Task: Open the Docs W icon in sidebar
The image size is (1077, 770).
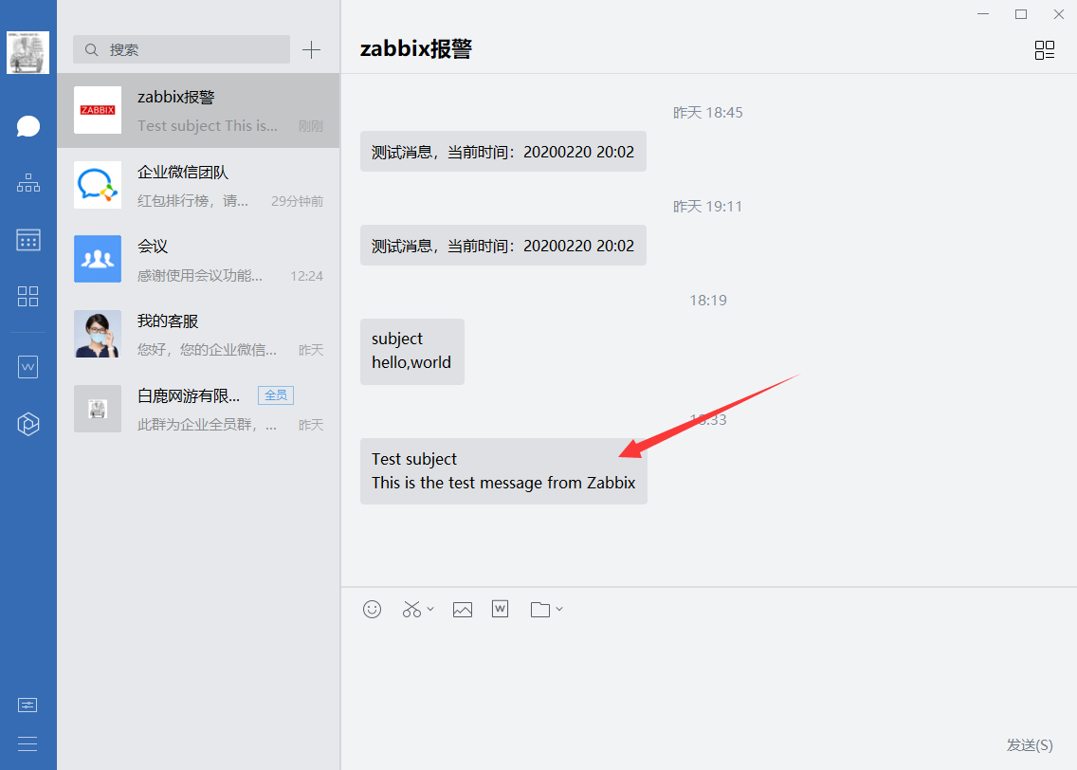Action: (28, 367)
